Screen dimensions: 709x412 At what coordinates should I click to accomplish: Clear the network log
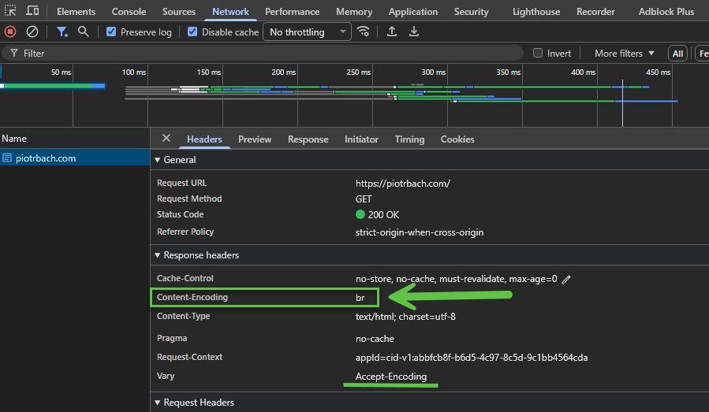tap(32, 32)
